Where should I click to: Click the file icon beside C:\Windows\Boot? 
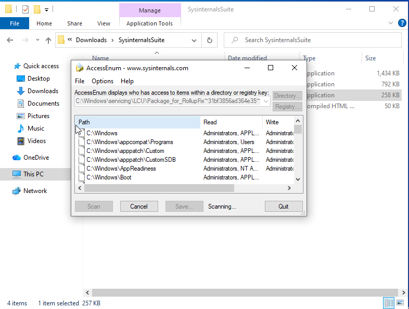pyautogui.click(x=81, y=177)
